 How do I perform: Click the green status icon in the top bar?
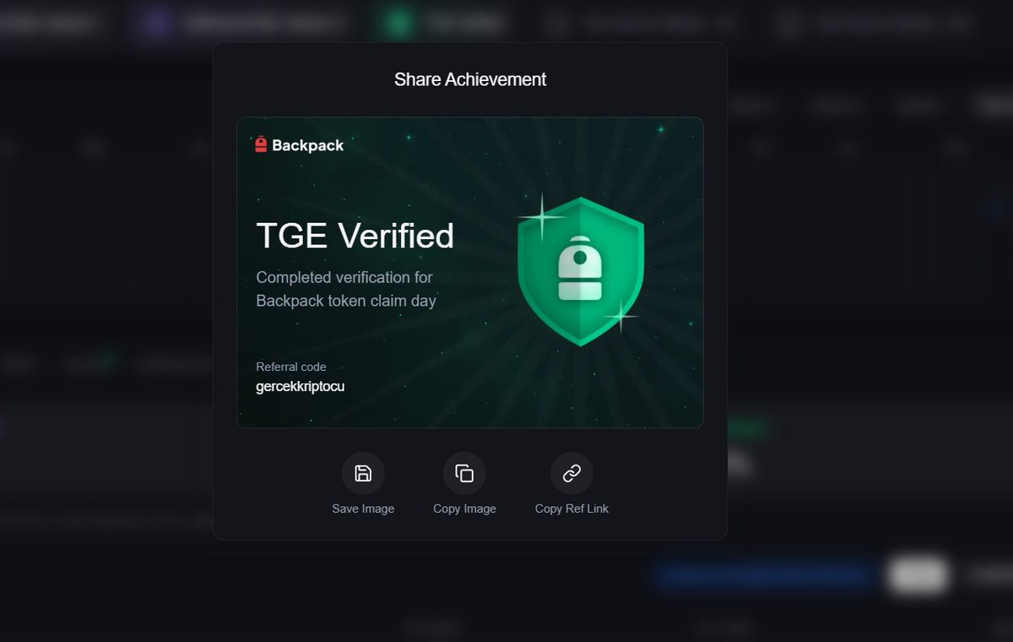[397, 21]
